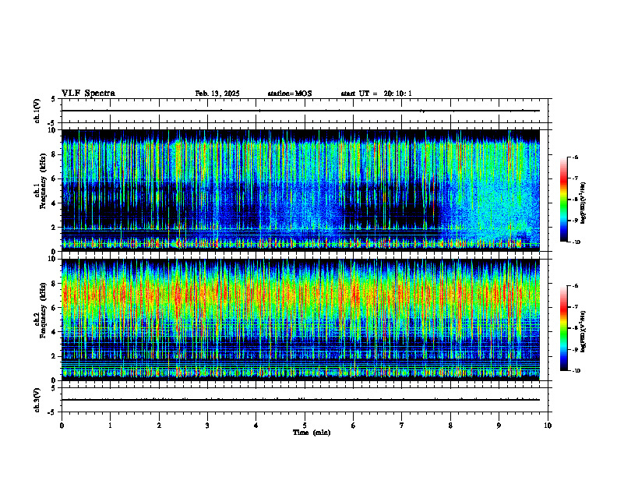Click the ch.1 spectrogram color bar
Viewport: 617px width, 477px height.
[563, 200]
